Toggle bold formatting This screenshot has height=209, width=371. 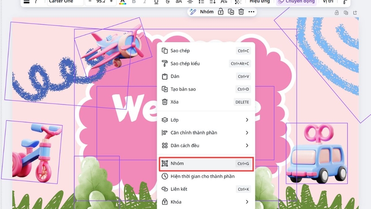(x=134, y=2)
